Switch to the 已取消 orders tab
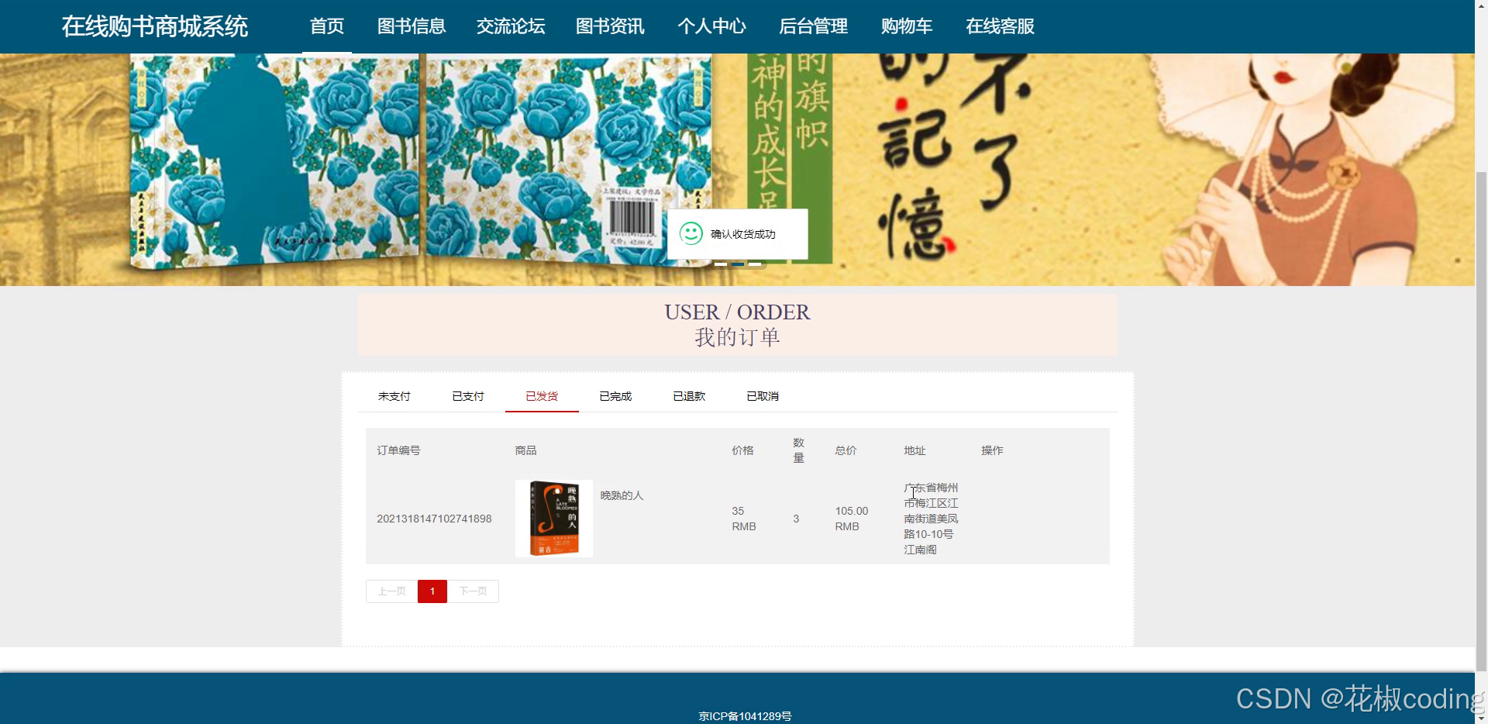Viewport: 1488px width, 724px height. (x=763, y=396)
